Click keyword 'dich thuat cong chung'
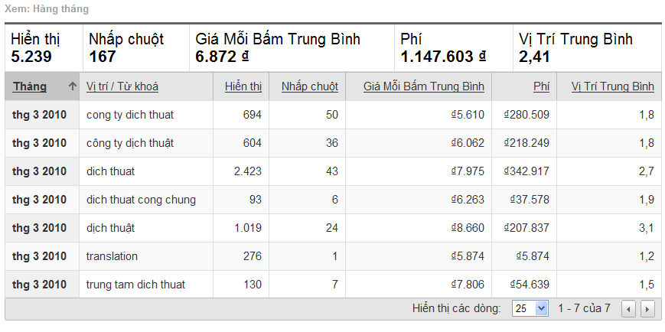 pyautogui.click(x=141, y=200)
